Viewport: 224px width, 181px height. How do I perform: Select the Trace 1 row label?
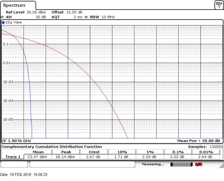[x=13, y=157]
